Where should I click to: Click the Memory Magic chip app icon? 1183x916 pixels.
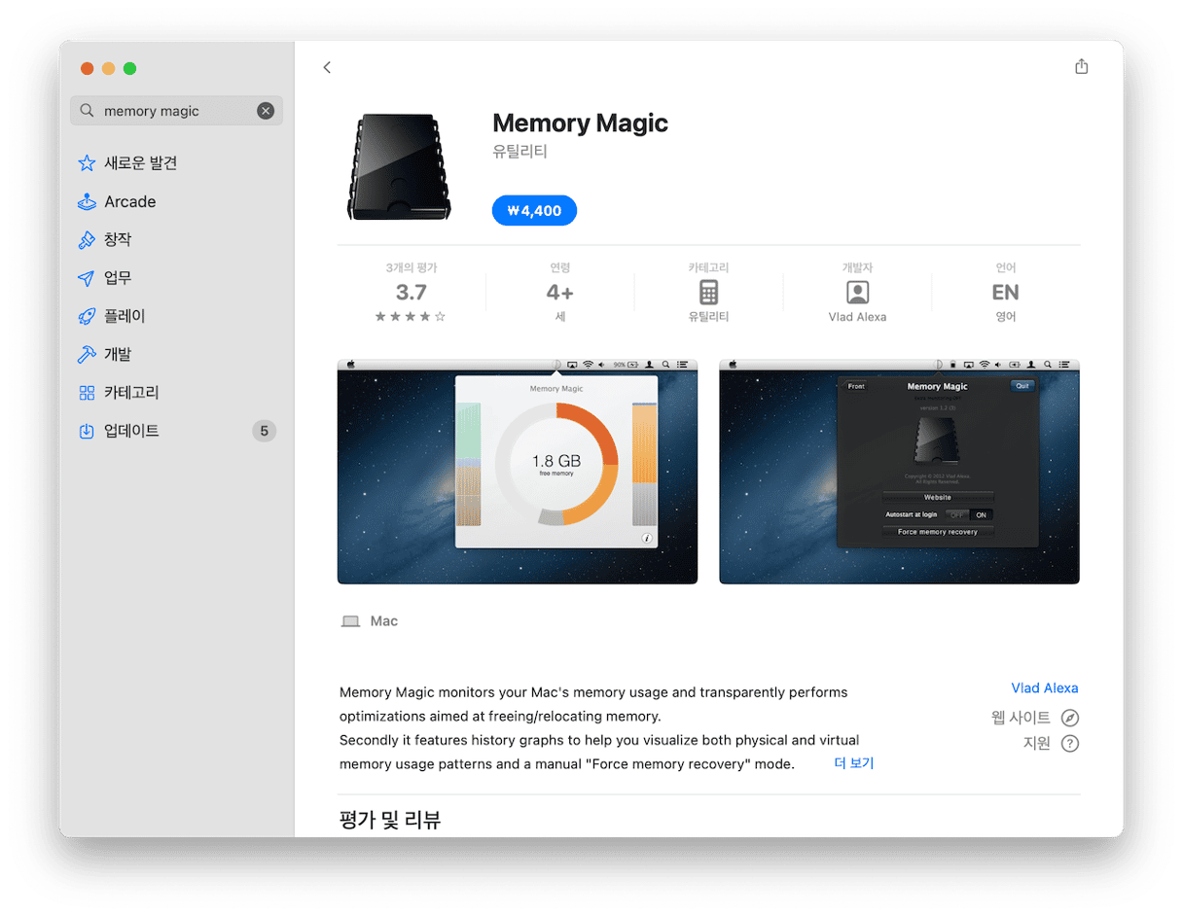(399, 166)
